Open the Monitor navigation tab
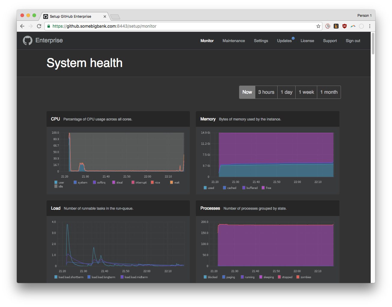 coord(207,41)
